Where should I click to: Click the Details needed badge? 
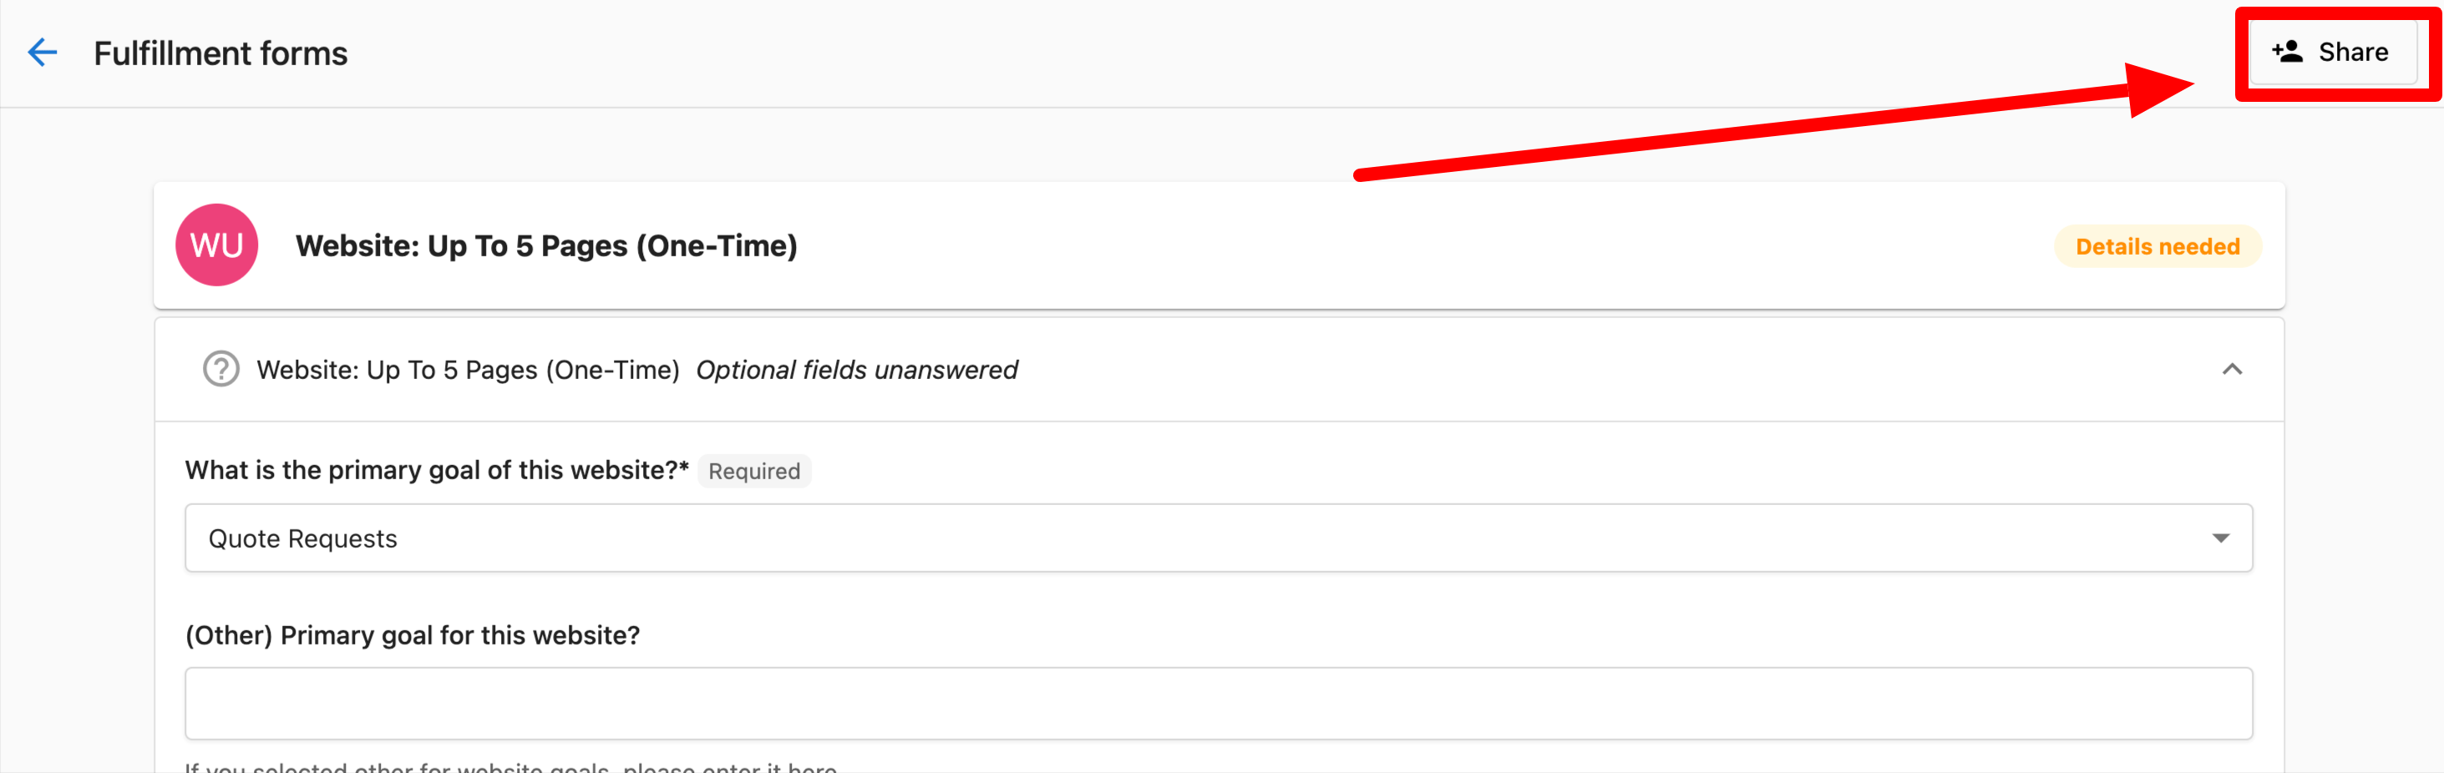[x=2157, y=245]
